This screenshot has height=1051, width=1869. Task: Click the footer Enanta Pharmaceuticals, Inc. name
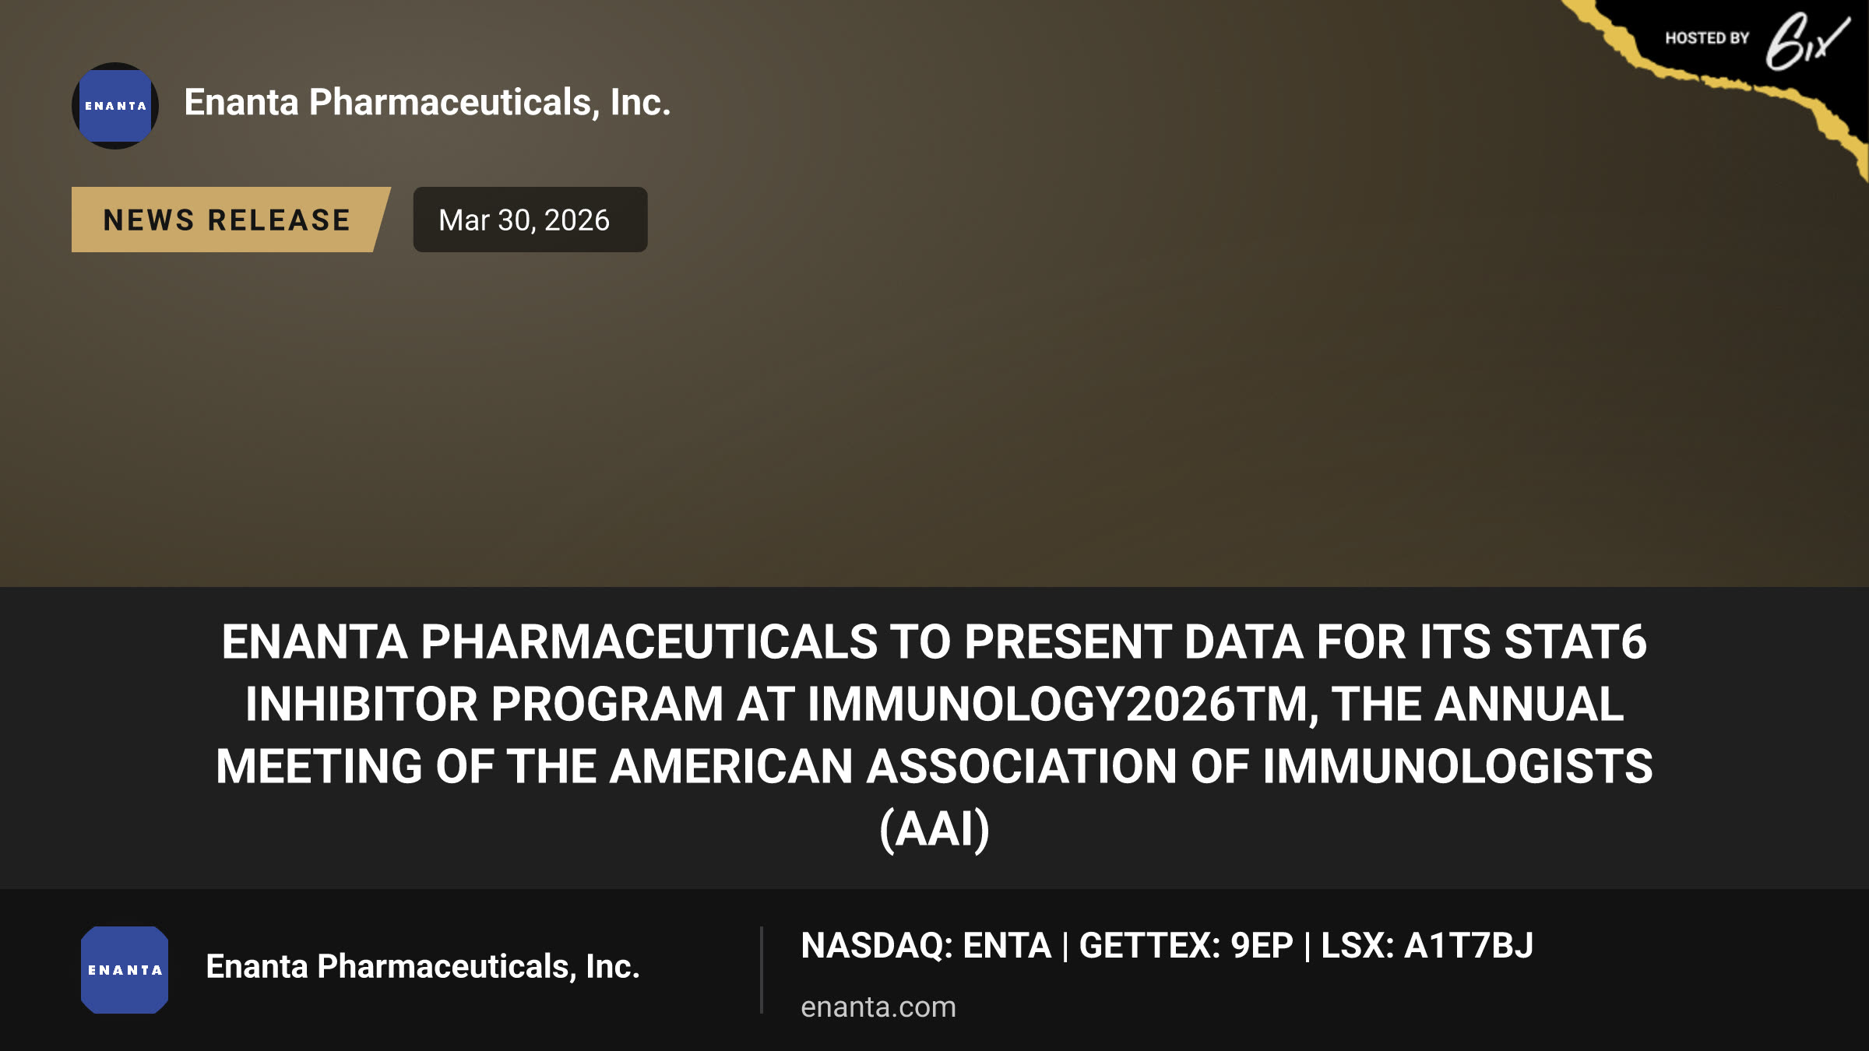pos(423,966)
